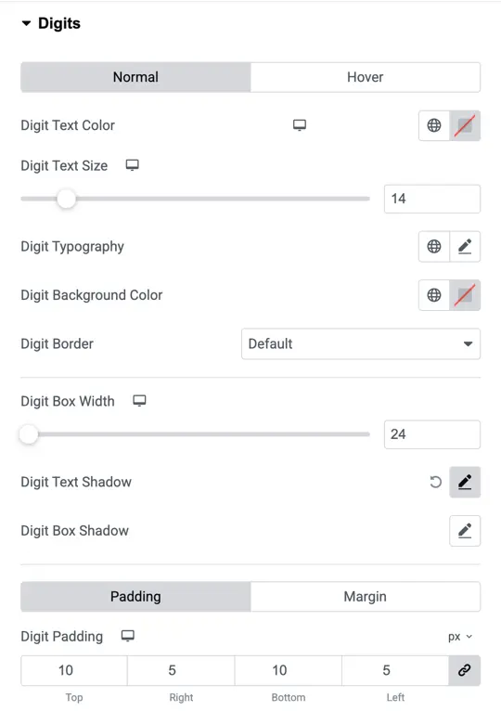Click the Digit Background Color swatch
The height and width of the screenshot is (711, 501).
click(465, 295)
